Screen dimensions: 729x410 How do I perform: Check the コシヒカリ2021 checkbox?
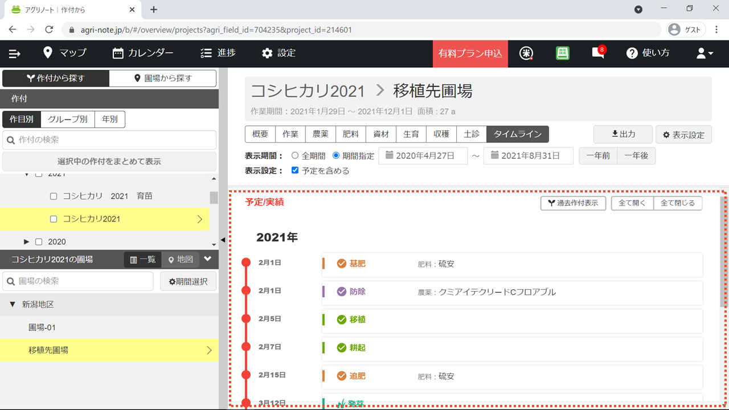coord(54,219)
